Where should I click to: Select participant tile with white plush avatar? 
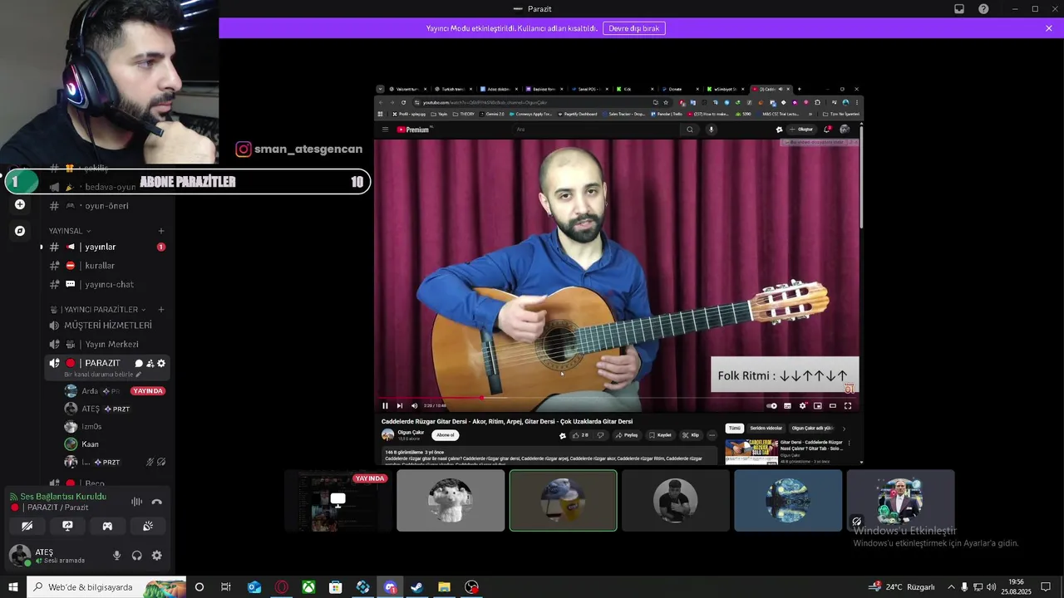click(x=451, y=501)
